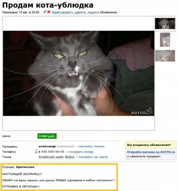Click the seller name александр

[x=47, y=146]
